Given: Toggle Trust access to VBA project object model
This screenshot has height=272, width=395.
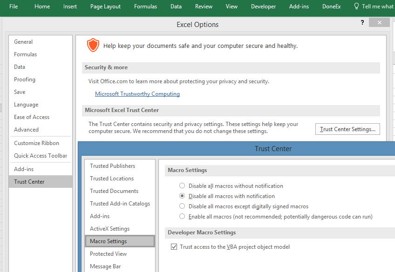Looking at the screenshot, I should [x=174, y=247].
